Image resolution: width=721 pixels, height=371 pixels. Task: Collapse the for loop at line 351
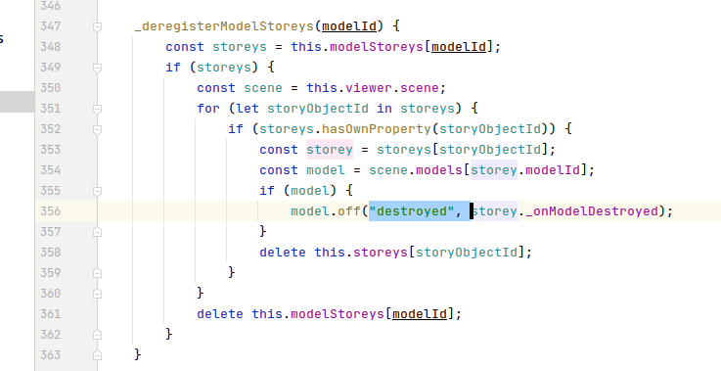pos(97,109)
